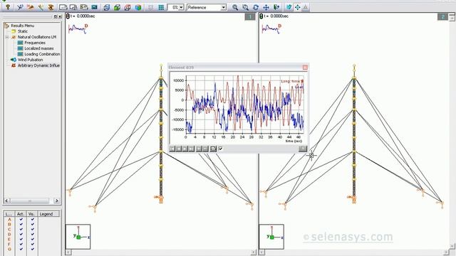Image resolution: width=456 pixels, height=256 pixels.
Task: Click the Static folder icon in results tree
Action: coord(14,31)
